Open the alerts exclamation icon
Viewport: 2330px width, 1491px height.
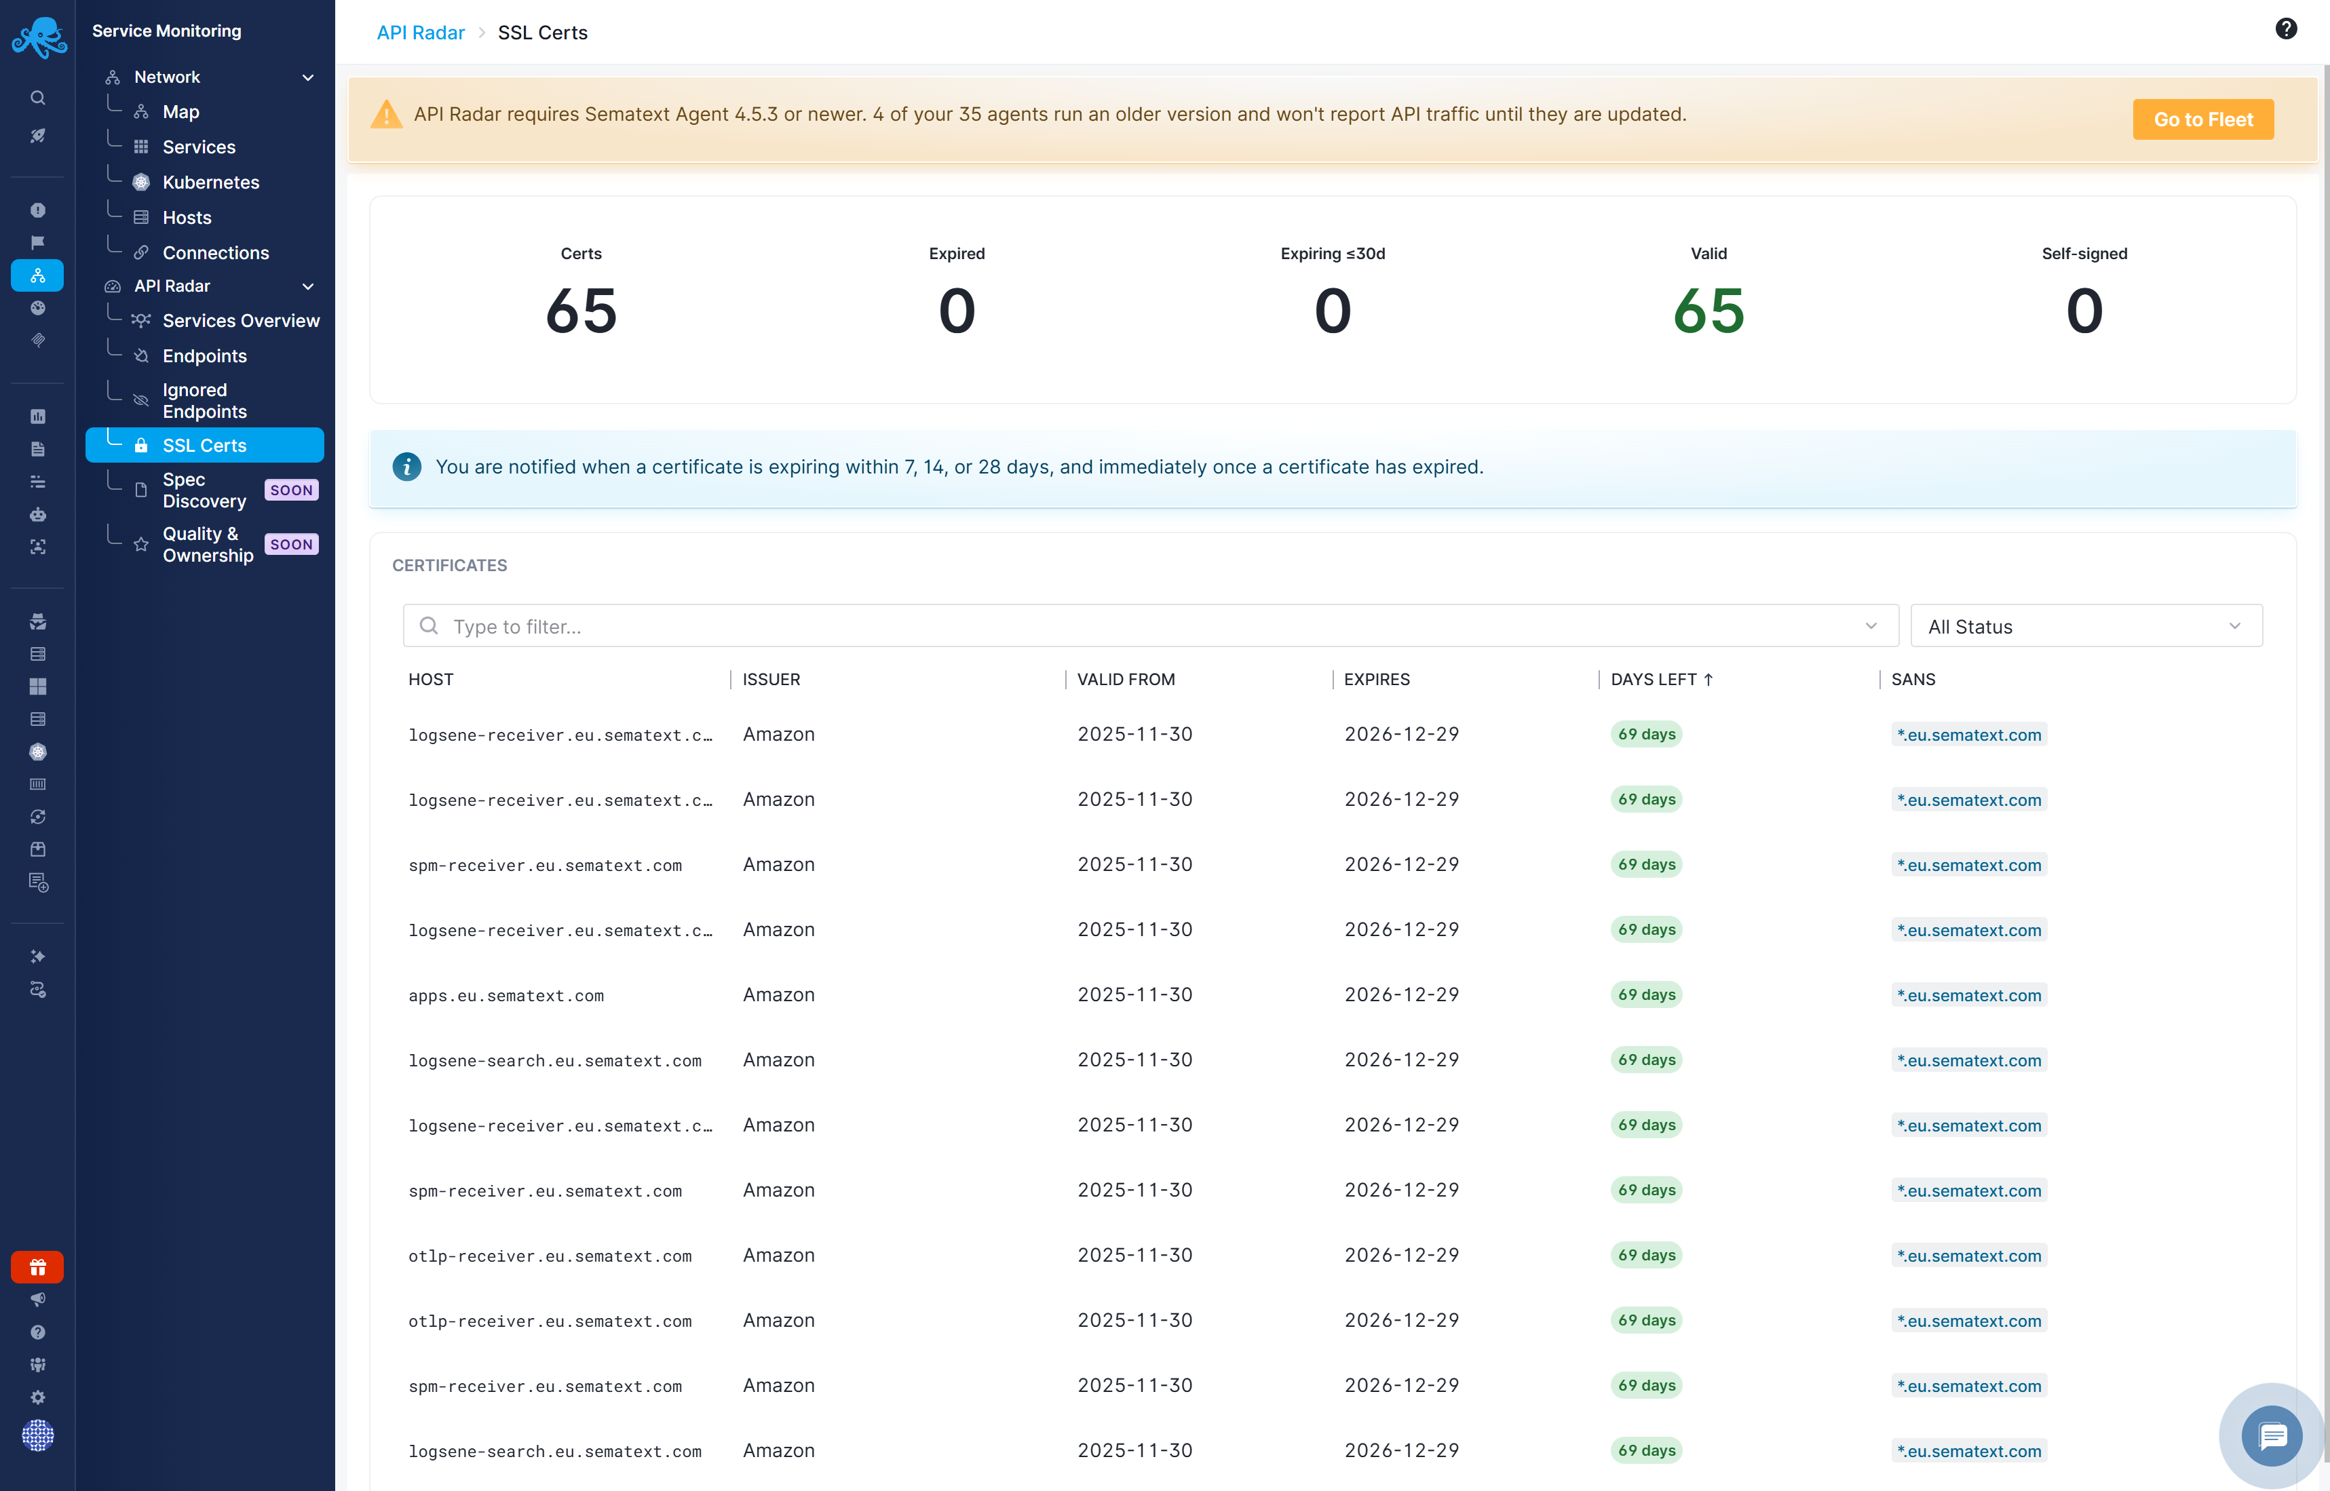pyautogui.click(x=38, y=210)
